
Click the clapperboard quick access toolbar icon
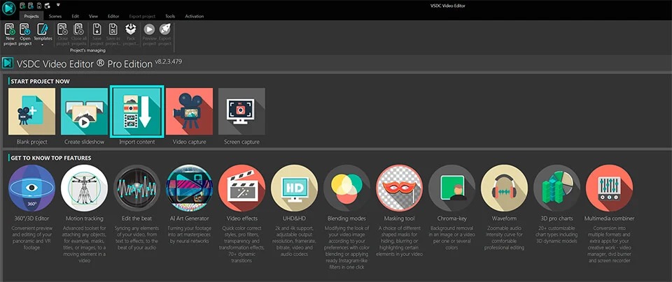click(47, 6)
